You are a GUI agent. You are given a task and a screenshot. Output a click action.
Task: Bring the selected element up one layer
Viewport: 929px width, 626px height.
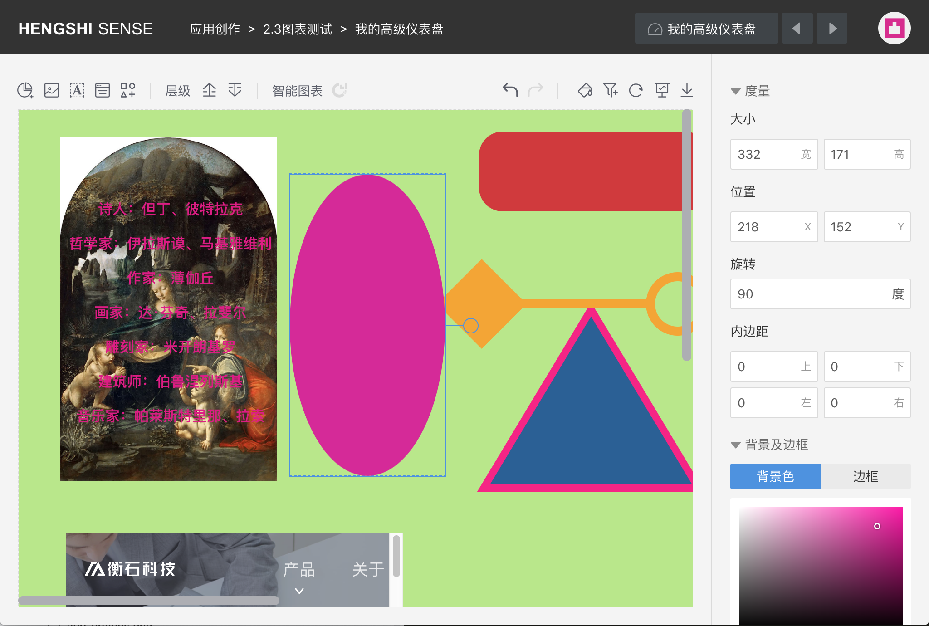[x=209, y=90]
